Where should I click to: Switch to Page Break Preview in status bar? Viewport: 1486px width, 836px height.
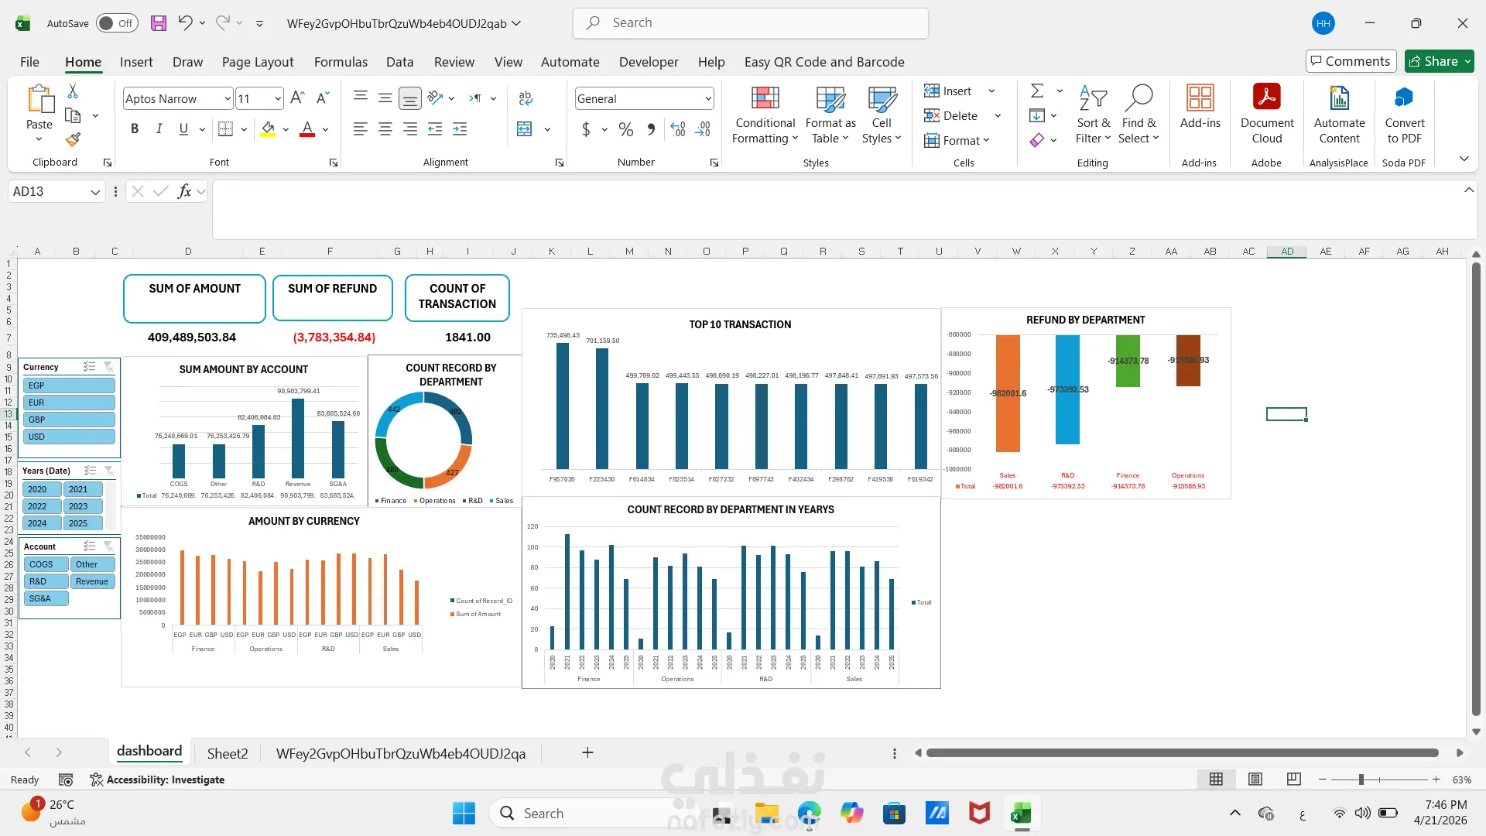point(1294,779)
